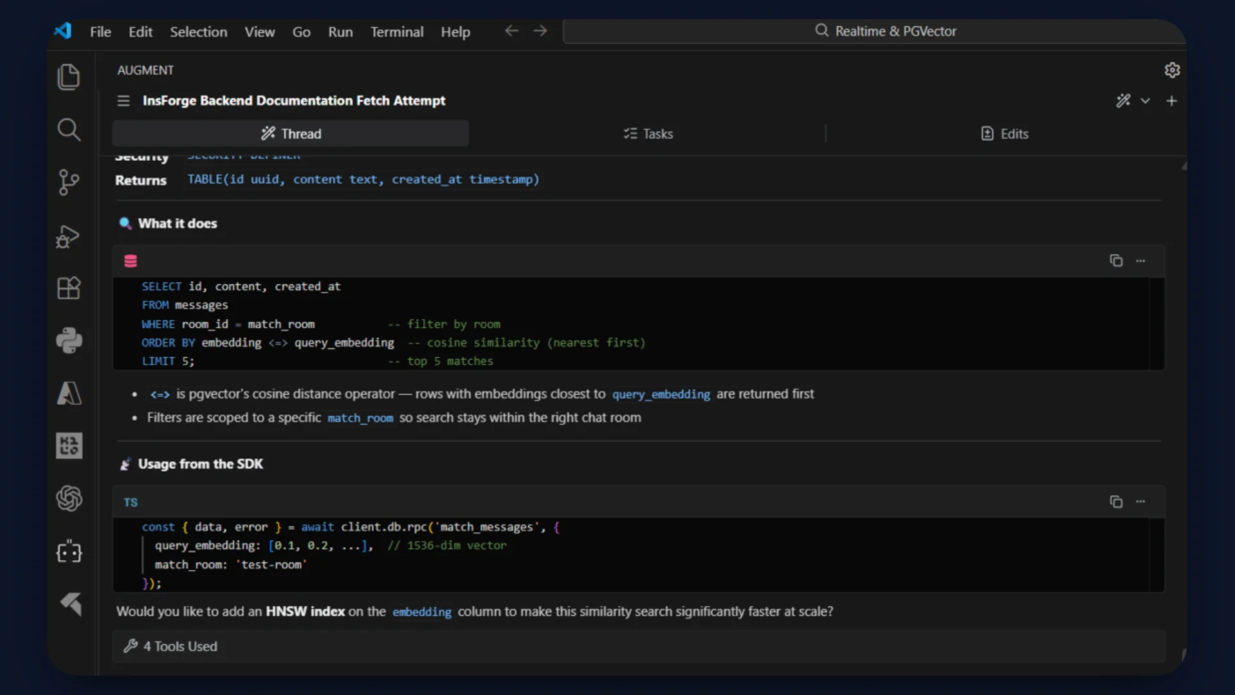Image resolution: width=1235 pixels, height=695 pixels.
Task: Open the ChatGPT sidebar icon
Action: [69, 499]
